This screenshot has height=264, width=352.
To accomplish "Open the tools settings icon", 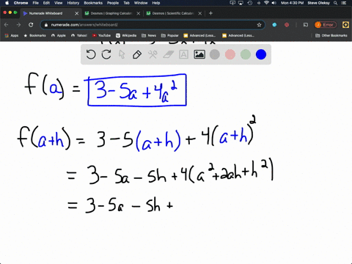I will coord(153,54).
